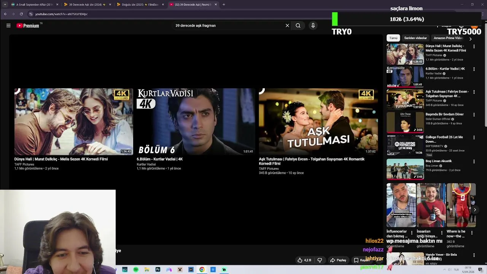This screenshot has width=487, height=274.
Task: Open the YouTube hamburger guide menu
Action: tap(8, 25)
